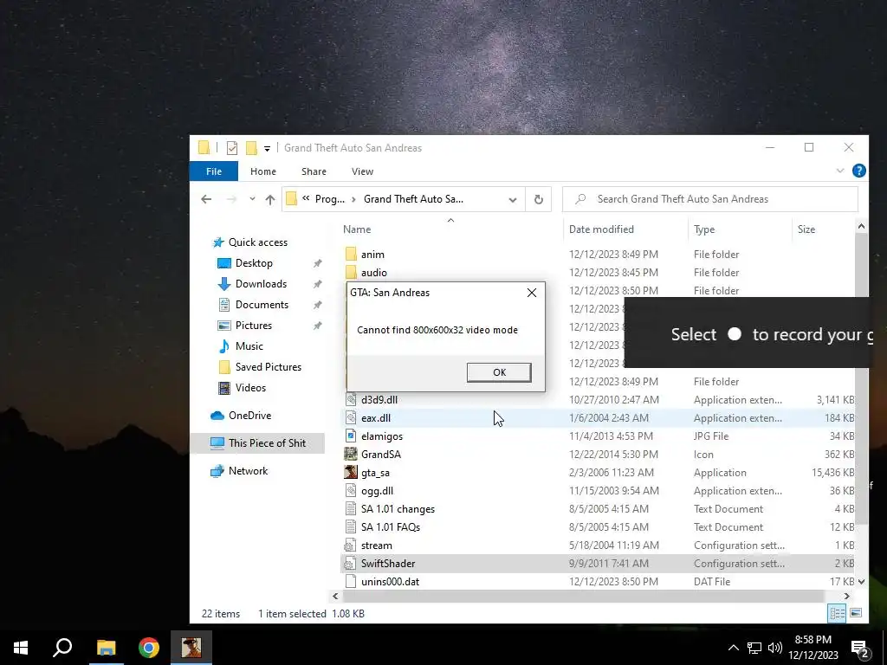Viewport: 887px width, 665px height.
Task: Open Downloads in navigation pane
Action: [260, 284]
